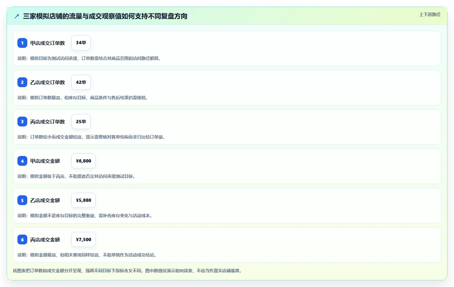Click the note starting 模拟金额低于丙店
This screenshot has width=454, height=287.
(76, 176)
